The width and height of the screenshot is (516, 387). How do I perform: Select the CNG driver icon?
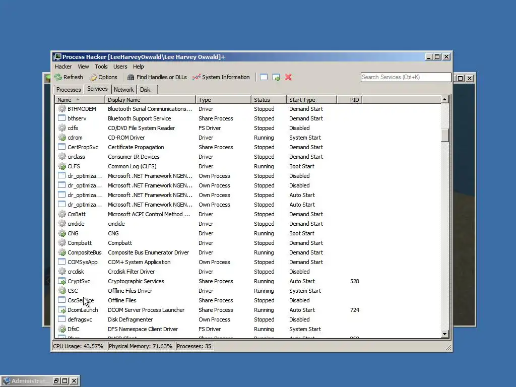(62, 233)
